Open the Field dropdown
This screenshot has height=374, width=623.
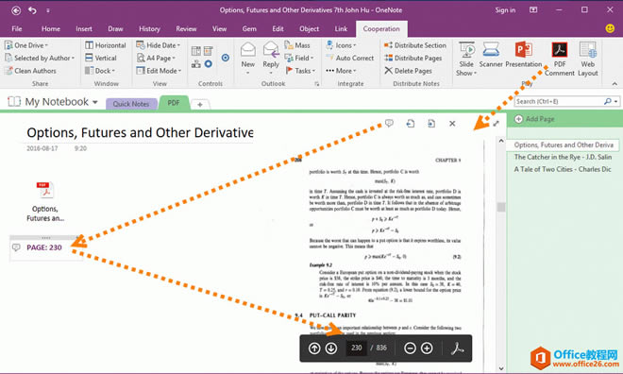(299, 58)
